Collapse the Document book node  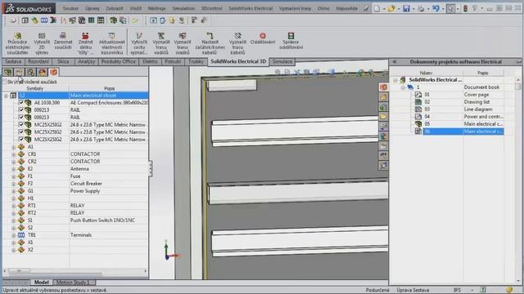[x=403, y=87]
